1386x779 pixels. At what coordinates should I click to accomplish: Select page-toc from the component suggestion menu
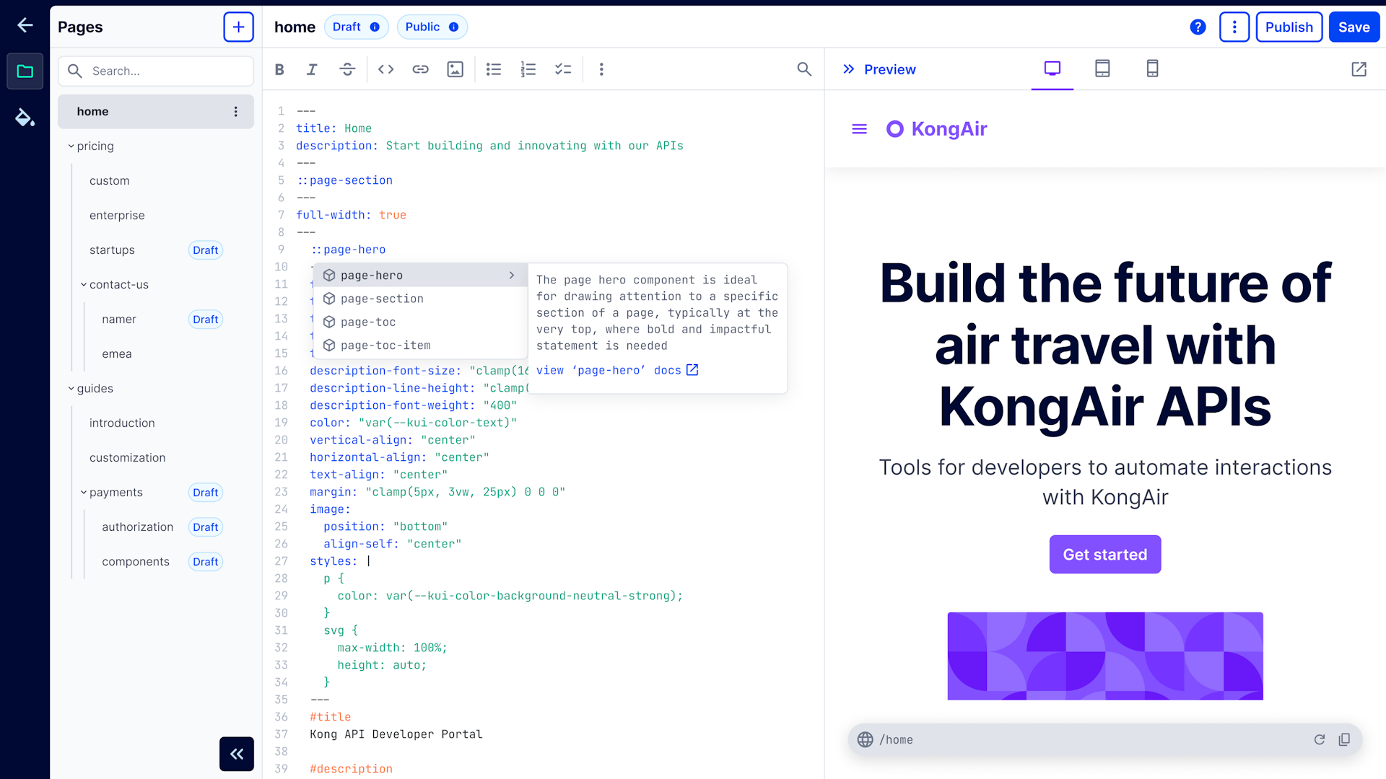click(x=368, y=322)
